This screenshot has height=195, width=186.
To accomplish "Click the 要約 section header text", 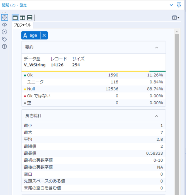I will click(29, 48).
